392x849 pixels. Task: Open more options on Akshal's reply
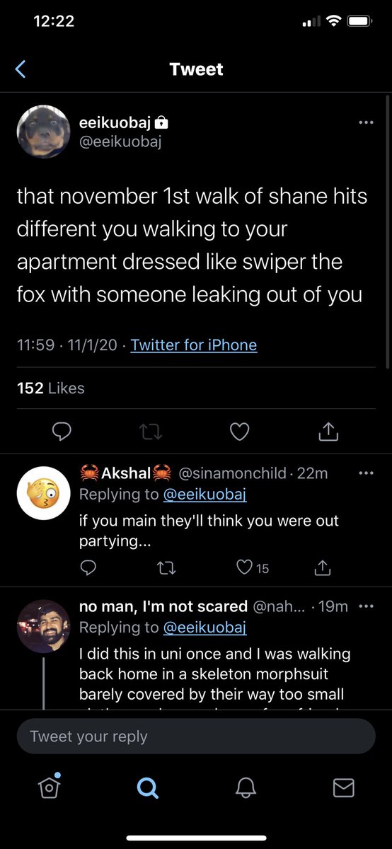click(x=365, y=473)
